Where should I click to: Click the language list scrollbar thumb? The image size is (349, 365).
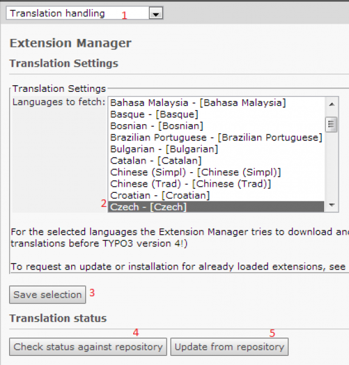[331, 125]
